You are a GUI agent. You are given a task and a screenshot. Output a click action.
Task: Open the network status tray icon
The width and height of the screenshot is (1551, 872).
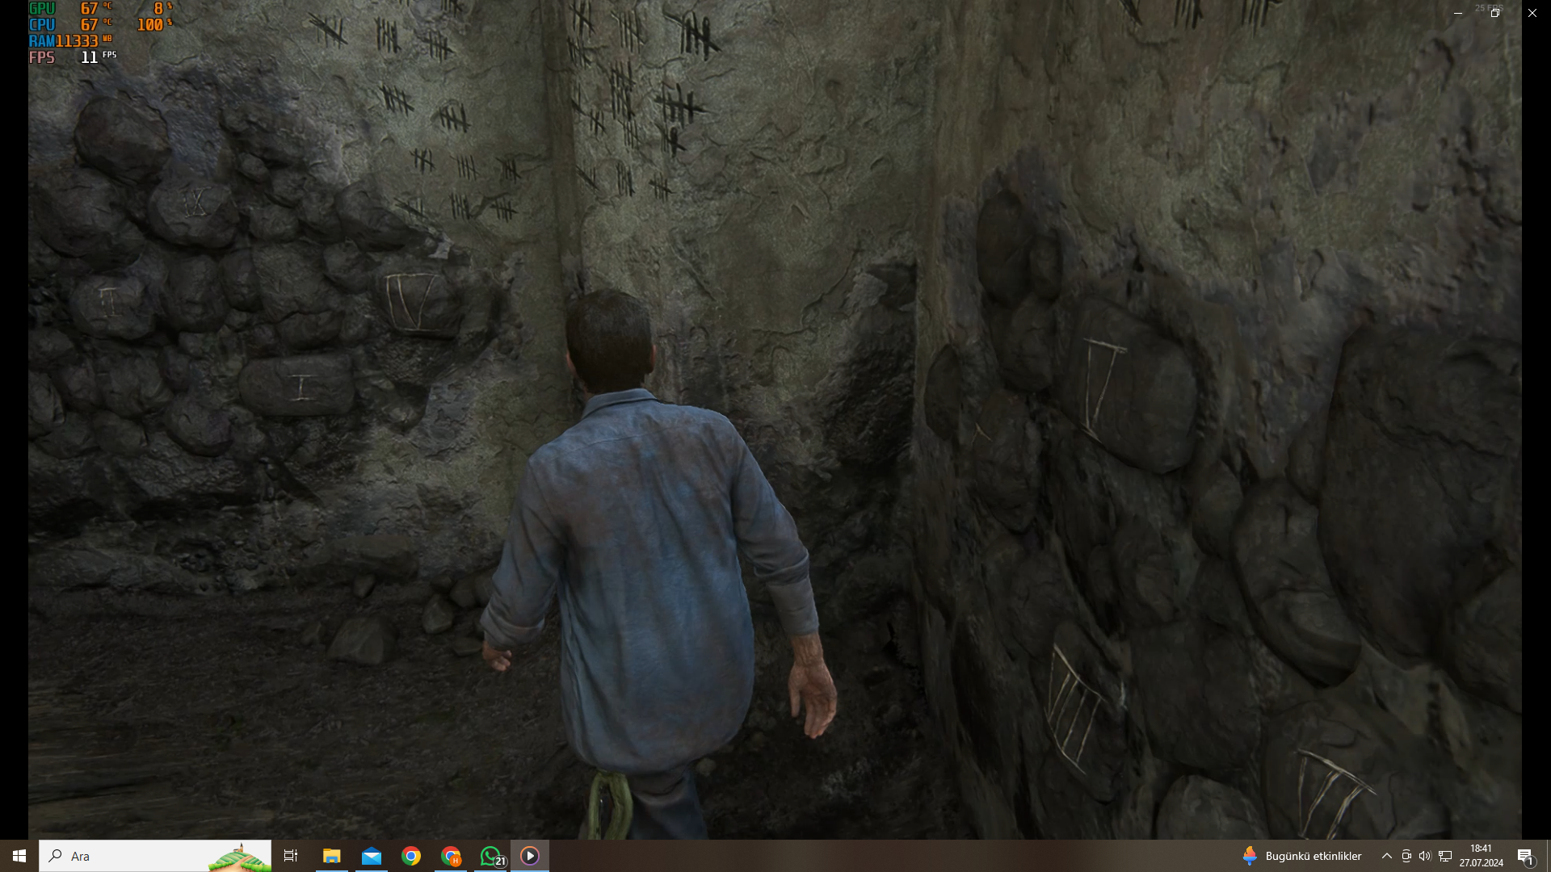1445,856
